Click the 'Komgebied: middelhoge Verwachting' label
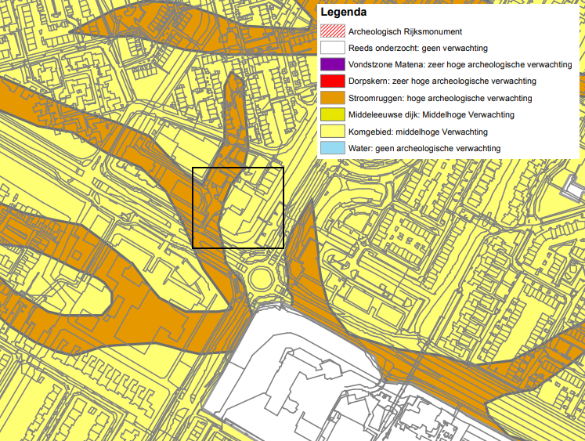Viewport: 585px width, 441px height. point(418,132)
